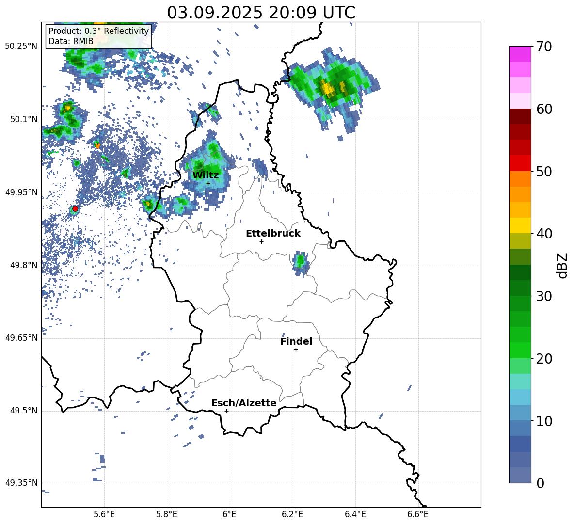
Task: Click the 40 colorbar tick label
Action: pos(544,234)
